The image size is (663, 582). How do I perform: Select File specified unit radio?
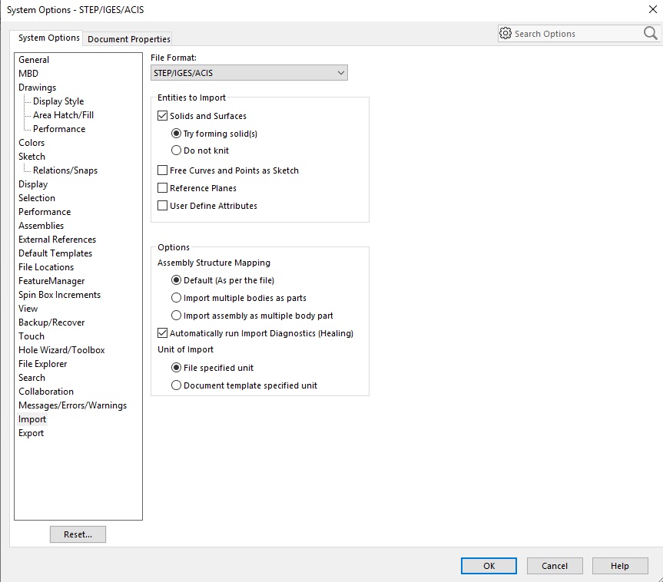(x=176, y=368)
